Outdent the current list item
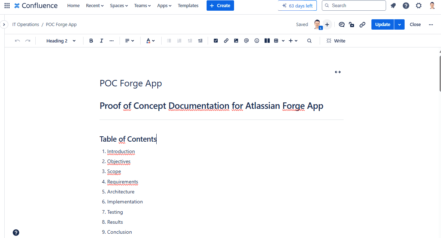Screen dimensions: 441x238 190,41
